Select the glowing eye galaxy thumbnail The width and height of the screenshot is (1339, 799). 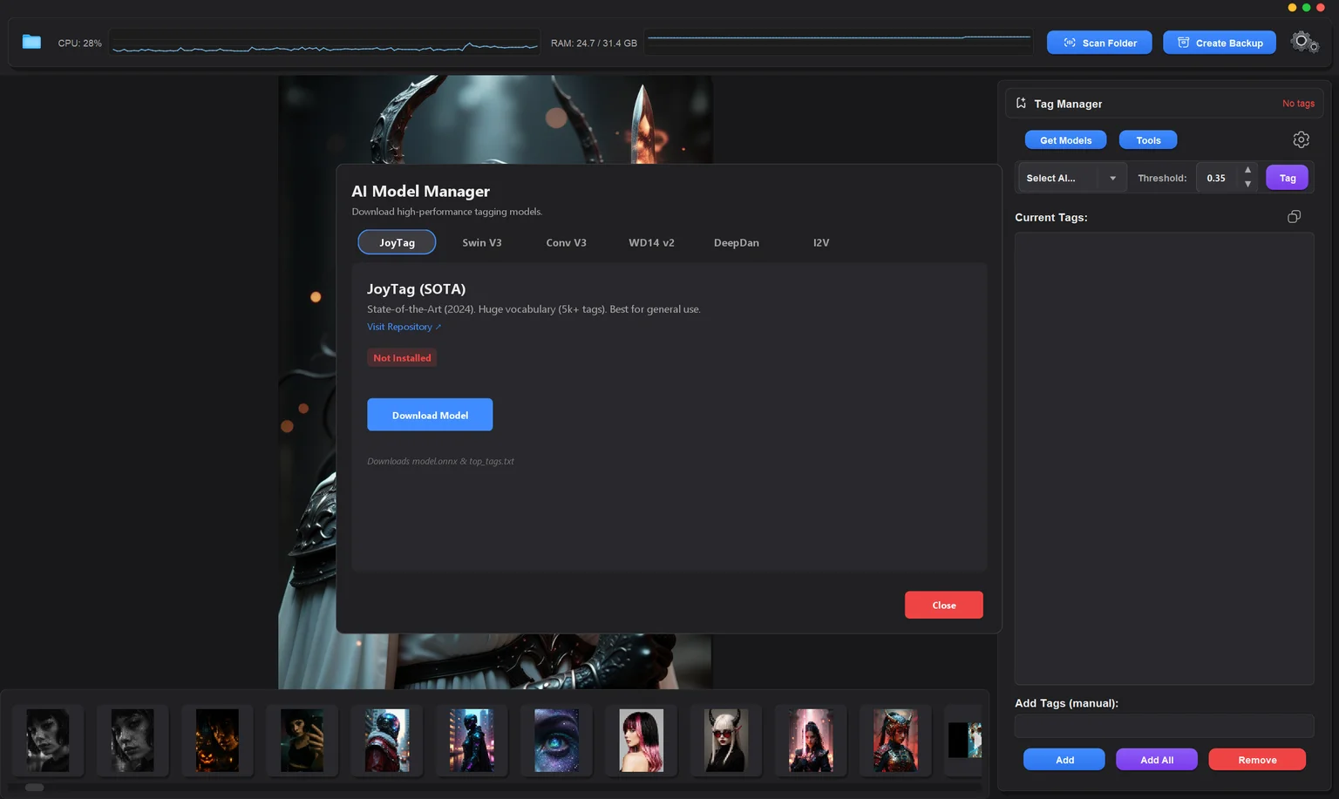556,740
